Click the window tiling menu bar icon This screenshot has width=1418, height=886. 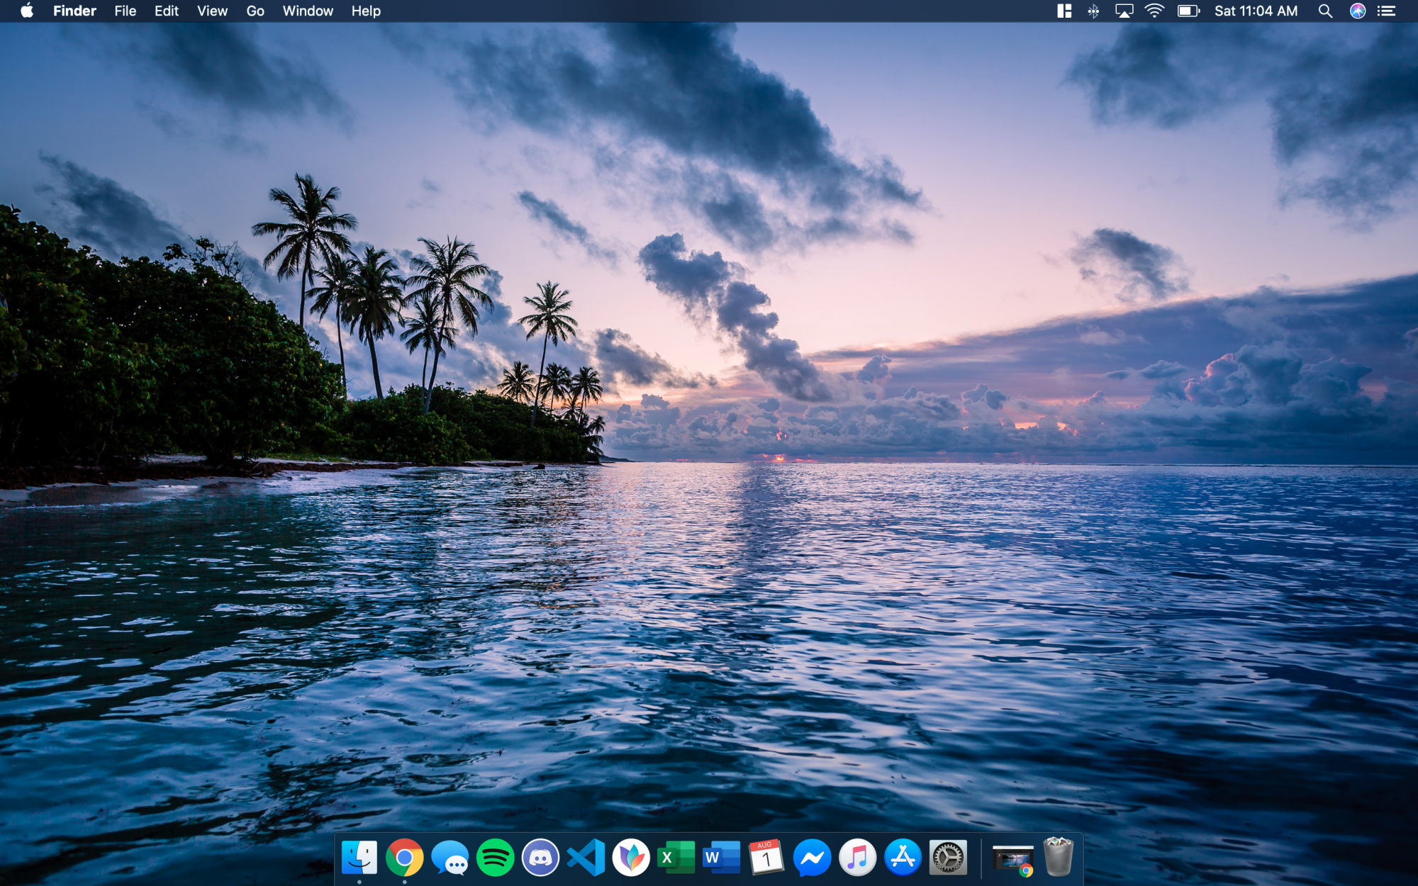point(1064,11)
